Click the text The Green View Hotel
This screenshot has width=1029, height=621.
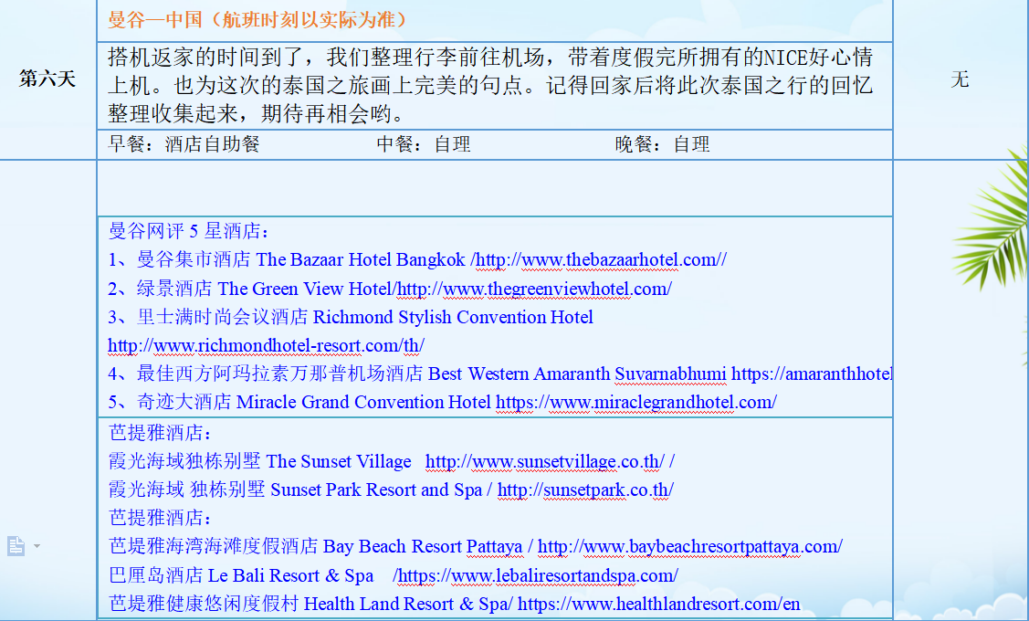pyautogui.click(x=305, y=289)
